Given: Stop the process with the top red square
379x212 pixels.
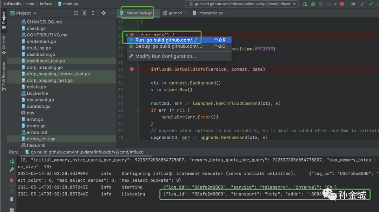Looking at the screenshot, I should [342, 4].
